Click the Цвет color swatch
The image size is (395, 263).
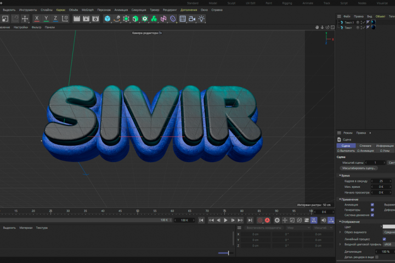point(389,227)
